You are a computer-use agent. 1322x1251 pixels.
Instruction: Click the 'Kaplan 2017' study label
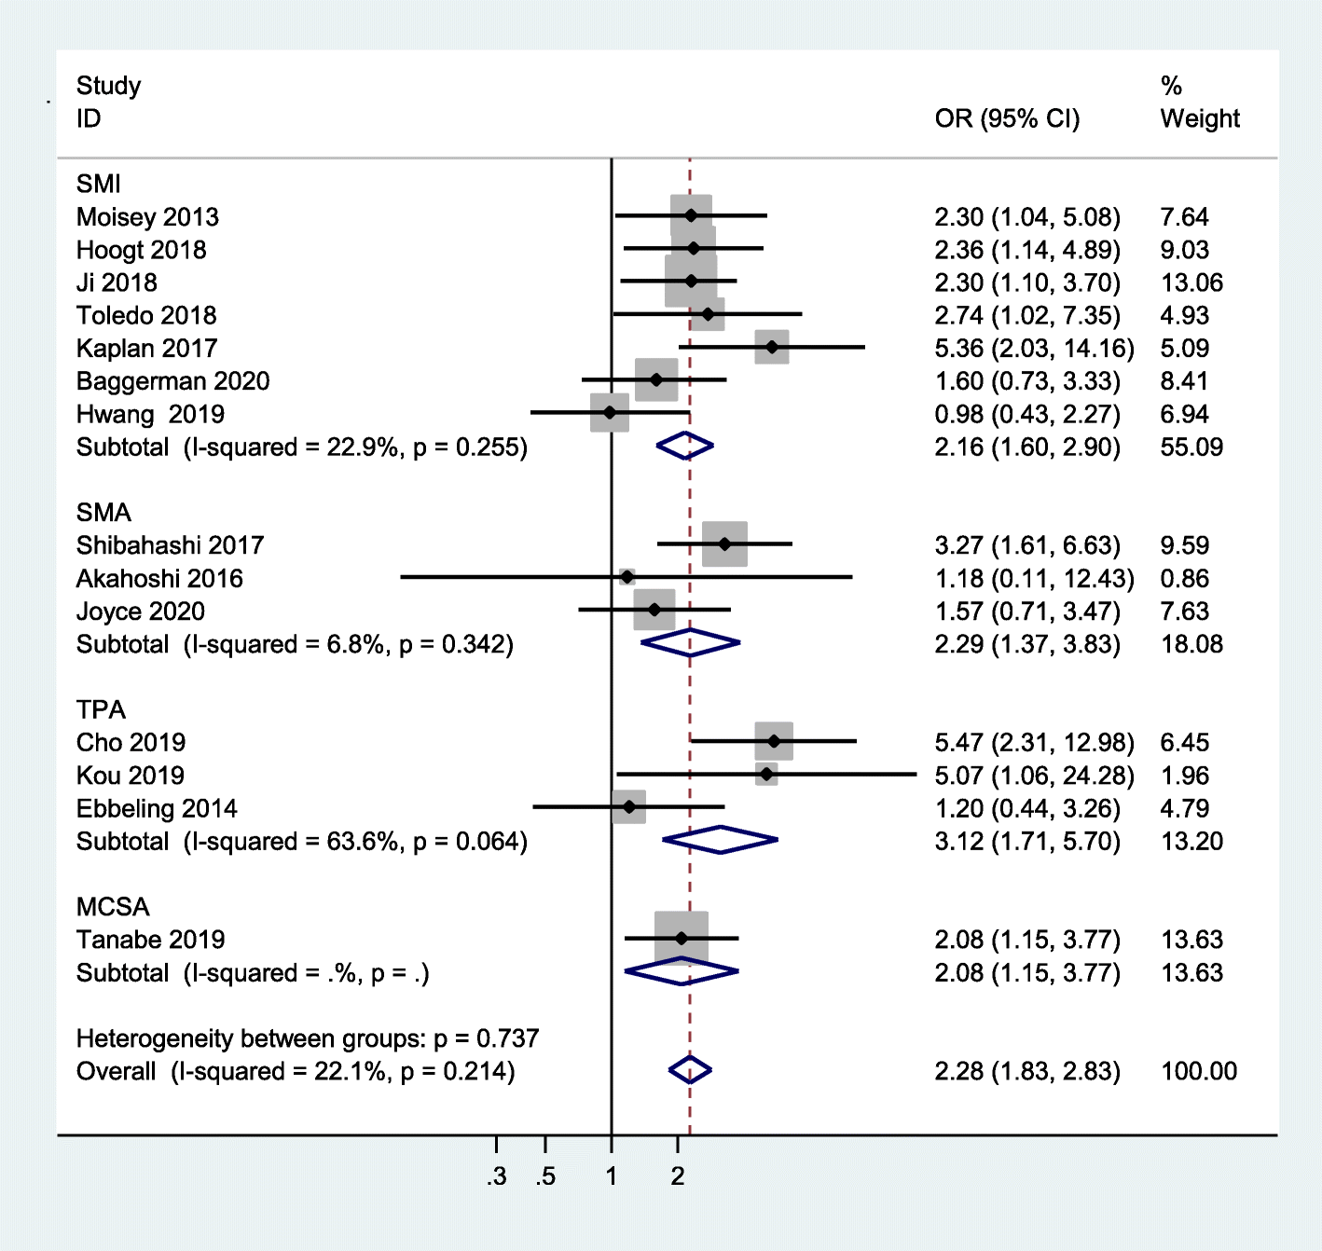146,349
